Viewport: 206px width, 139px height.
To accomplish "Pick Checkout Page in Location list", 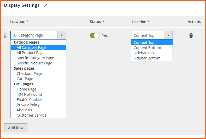I will click(29, 74).
